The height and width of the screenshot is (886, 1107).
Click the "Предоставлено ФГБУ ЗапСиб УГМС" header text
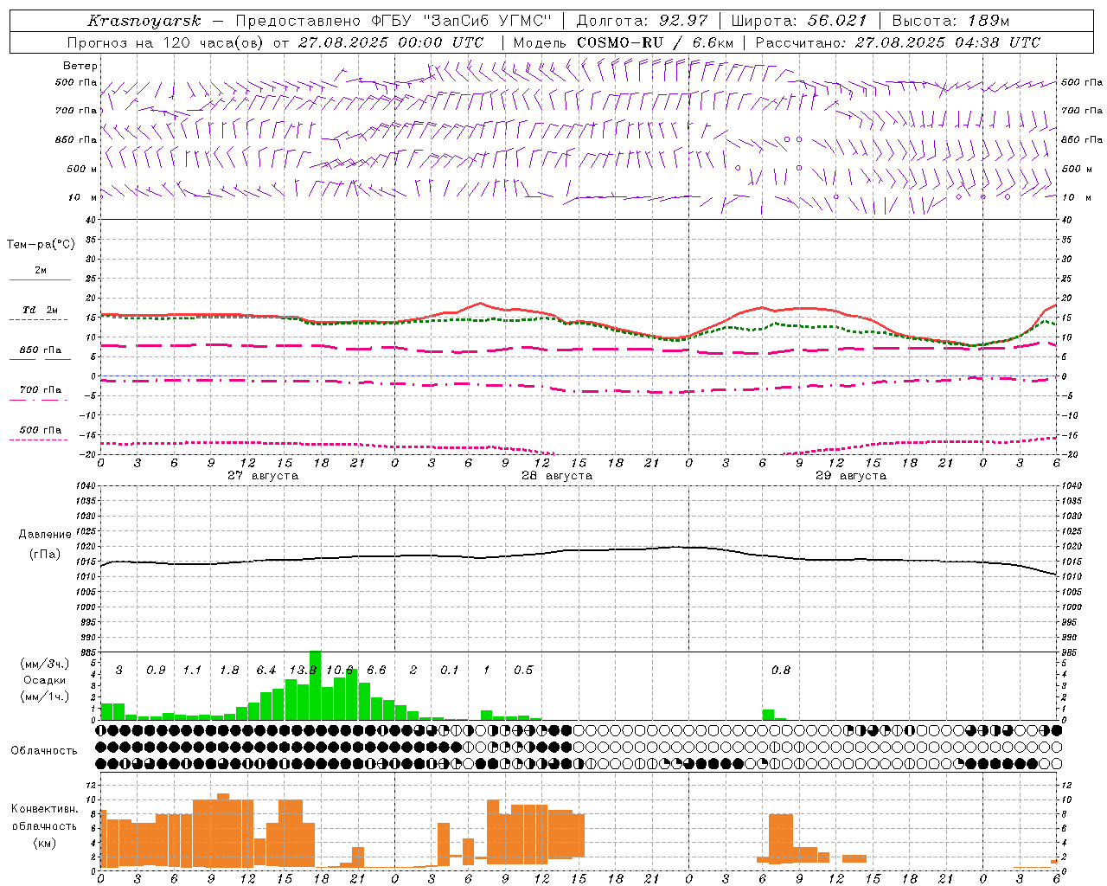click(x=394, y=21)
